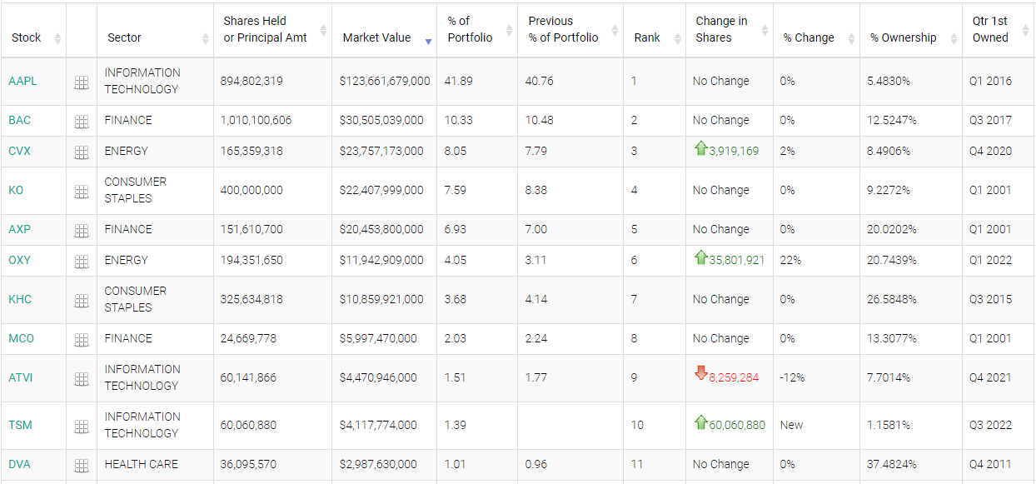
Task: Open the grid icon beside KHC
Action: 82,301
